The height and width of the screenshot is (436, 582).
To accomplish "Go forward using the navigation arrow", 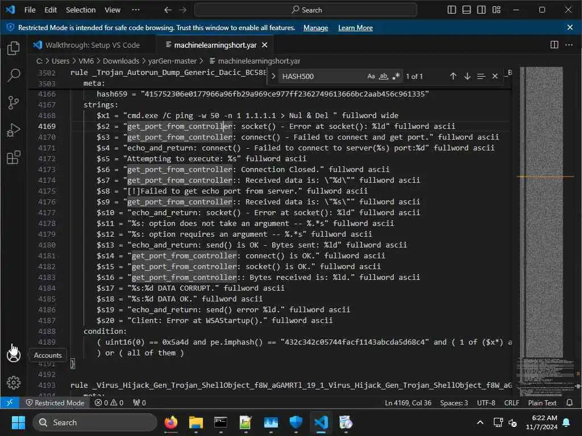I will click(183, 10).
